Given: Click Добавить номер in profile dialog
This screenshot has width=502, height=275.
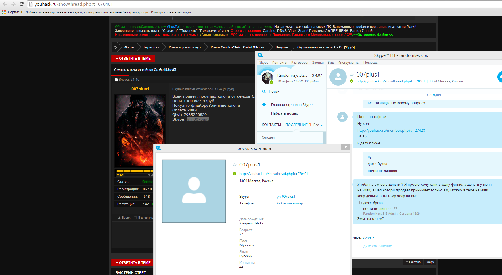Looking at the screenshot, I should tap(290, 203).
